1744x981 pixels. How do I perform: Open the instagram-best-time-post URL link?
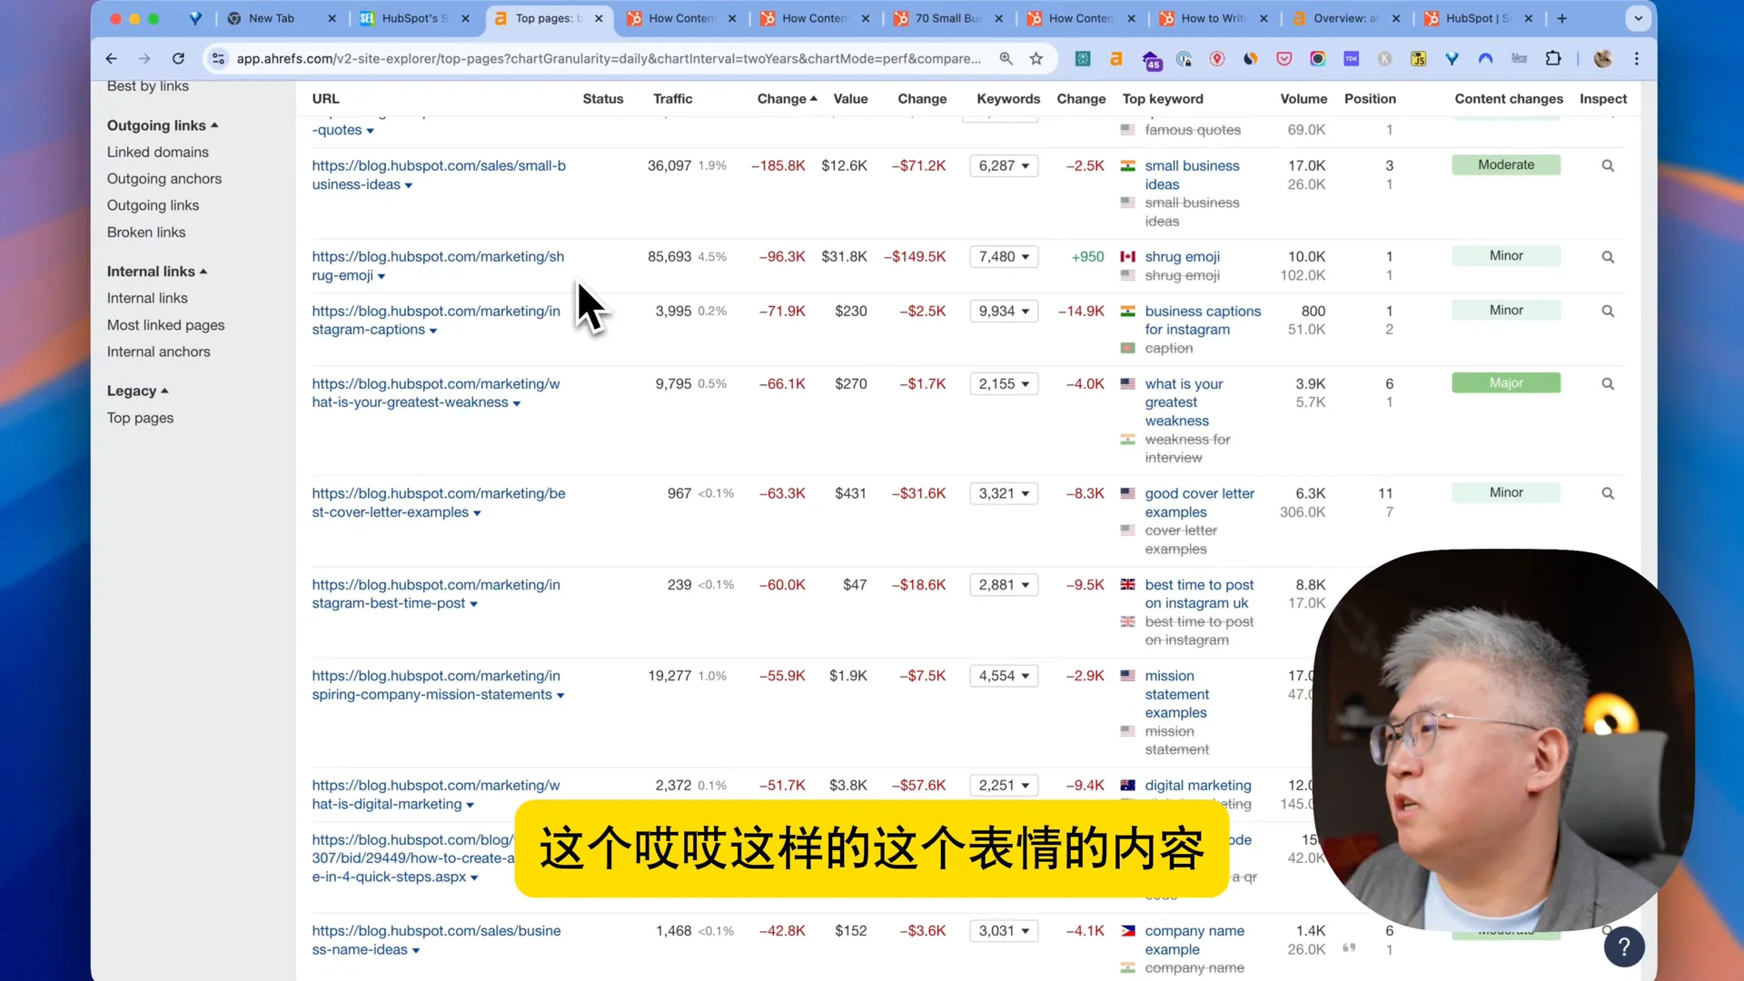pyautogui.click(x=435, y=594)
